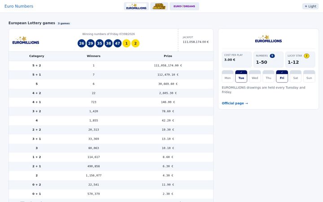The width and height of the screenshot is (323, 202).
Task: Click the 'Winning numbers of Friday' date text
Action: (109, 34)
